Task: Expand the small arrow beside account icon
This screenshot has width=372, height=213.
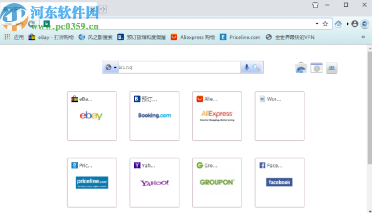Action: pyautogui.click(x=348, y=24)
